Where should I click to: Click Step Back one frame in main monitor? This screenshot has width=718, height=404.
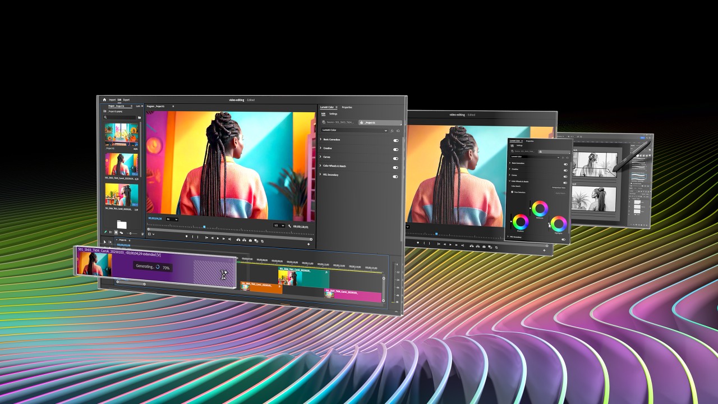tap(213, 238)
